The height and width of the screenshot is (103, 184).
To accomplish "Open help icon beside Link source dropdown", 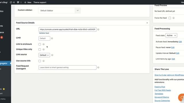I will (52, 55).
